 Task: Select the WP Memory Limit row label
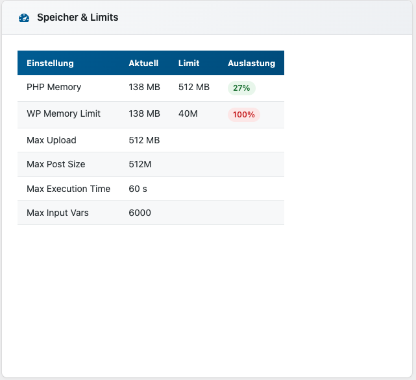(x=64, y=114)
